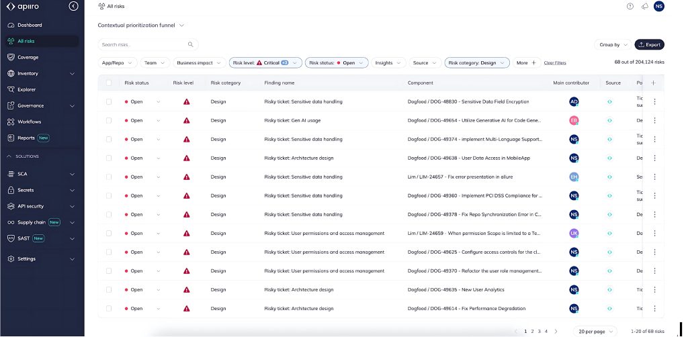Navigate to Workflows in the sidebar
The width and height of the screenshot is (688, 337).
pyautogui.click(x=30, y=122)
